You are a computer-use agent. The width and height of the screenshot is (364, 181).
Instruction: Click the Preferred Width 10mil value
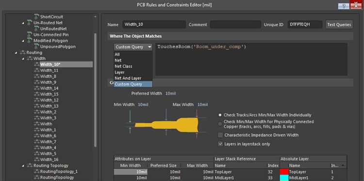[x=171, y=94]
